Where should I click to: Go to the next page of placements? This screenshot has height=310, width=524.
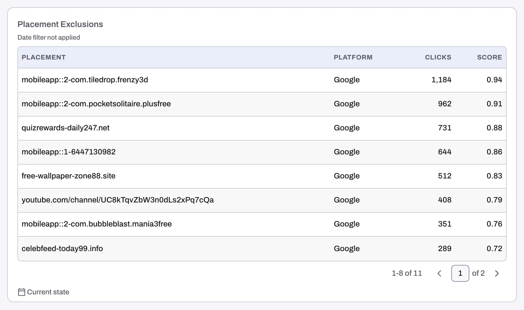point(497,273)
